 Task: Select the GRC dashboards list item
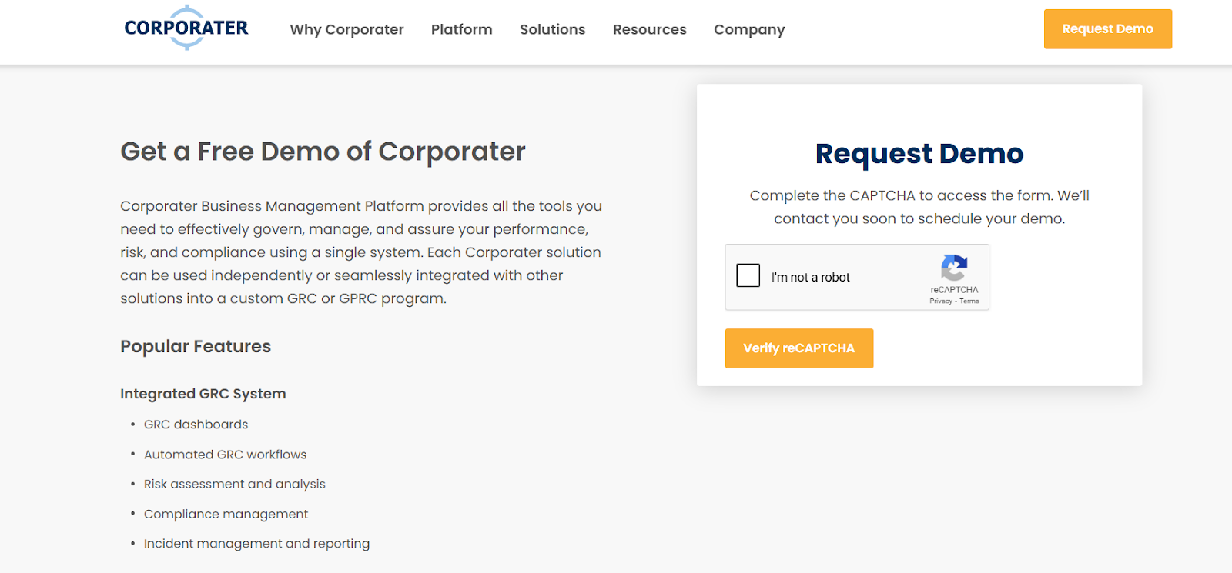[196, 425]
